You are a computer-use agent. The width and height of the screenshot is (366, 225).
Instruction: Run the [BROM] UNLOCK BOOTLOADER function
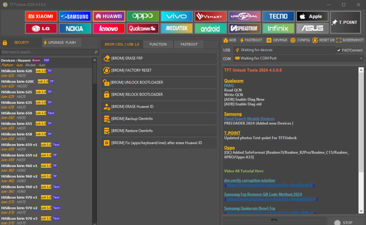159,82
